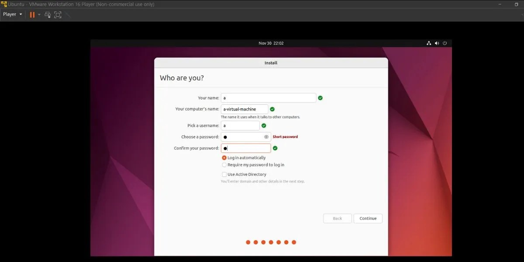
Task: Open the dropdown arrow beside the pause button
Action: click(39, 14)
